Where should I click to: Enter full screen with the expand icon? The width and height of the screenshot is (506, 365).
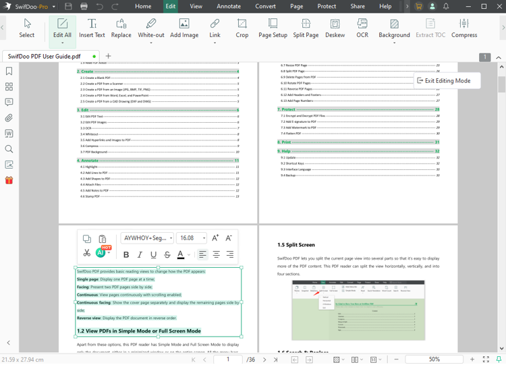(486, 359)
